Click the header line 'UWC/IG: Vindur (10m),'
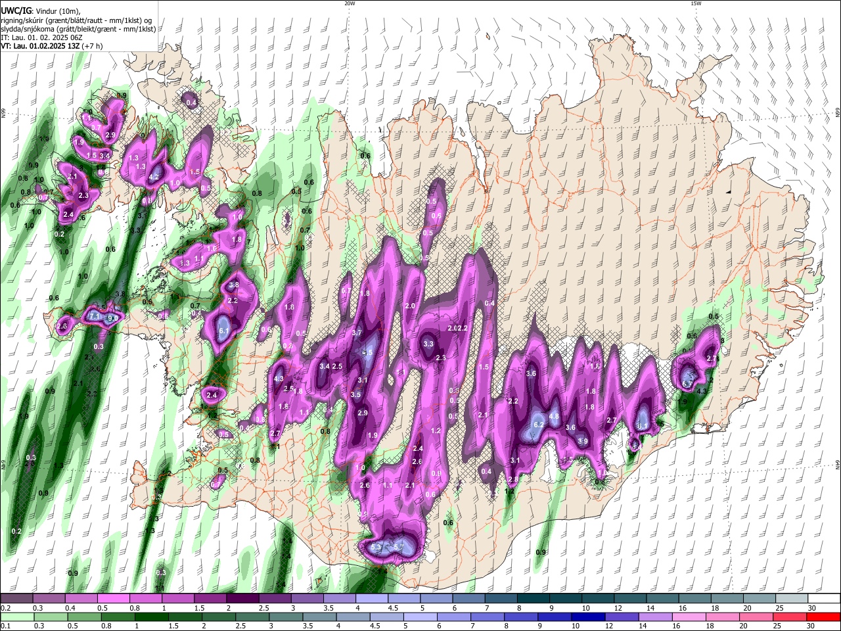Image resolution: width=841 pixels, height=631 pixels. 41,11
